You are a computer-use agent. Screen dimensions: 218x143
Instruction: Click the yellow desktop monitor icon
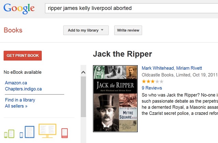[x=47, y=131]
